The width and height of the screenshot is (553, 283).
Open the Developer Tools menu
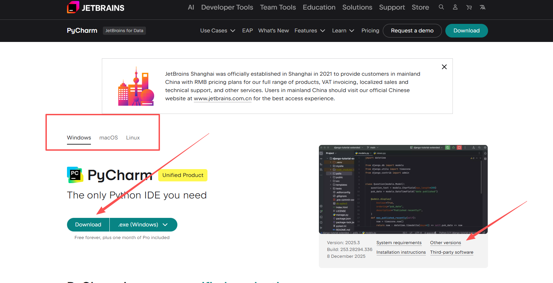(227, 7)
